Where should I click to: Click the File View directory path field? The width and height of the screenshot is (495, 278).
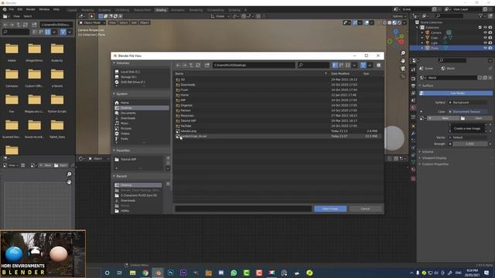click(254, 65)
